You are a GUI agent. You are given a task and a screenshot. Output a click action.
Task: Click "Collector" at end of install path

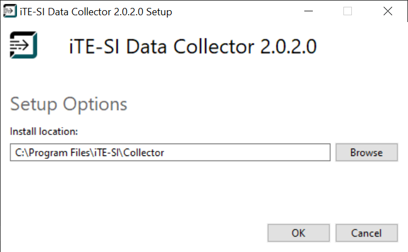click(146, 153)
